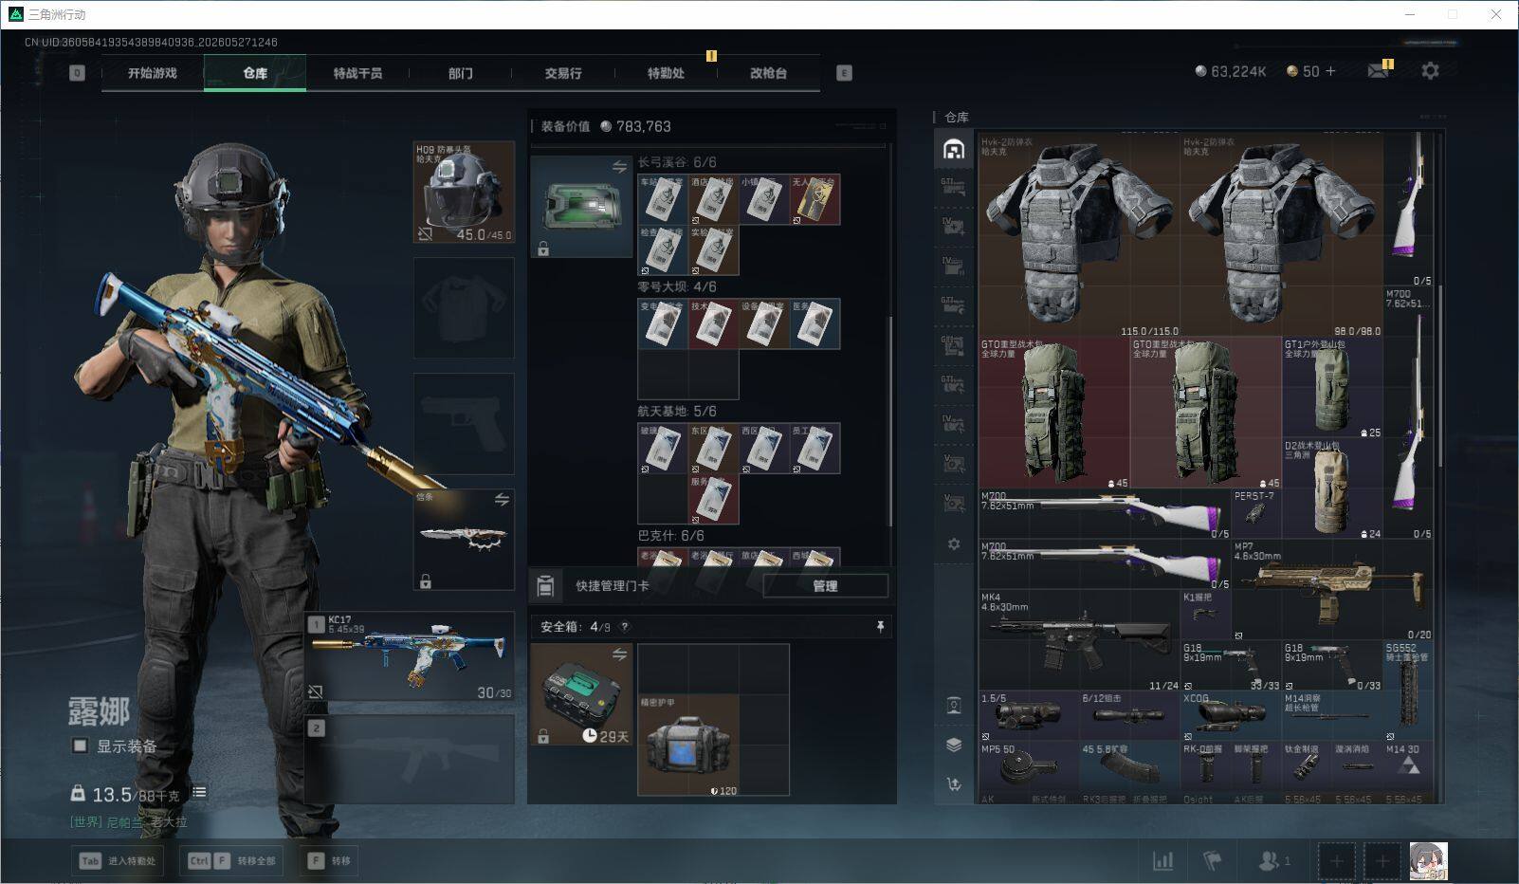The width and height of the screenshot is (1519, 884).
Task: Select the D2战术登山包 backpack
Action: pos(1332,489)
